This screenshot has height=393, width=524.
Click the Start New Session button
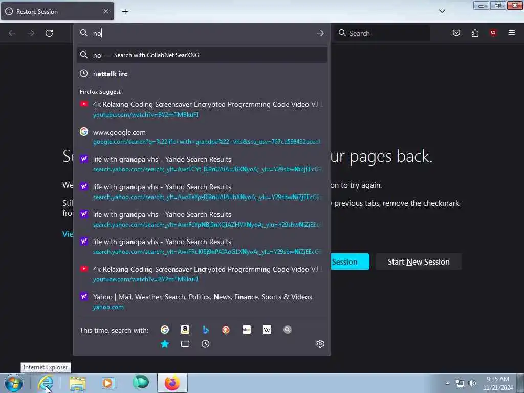419,261
